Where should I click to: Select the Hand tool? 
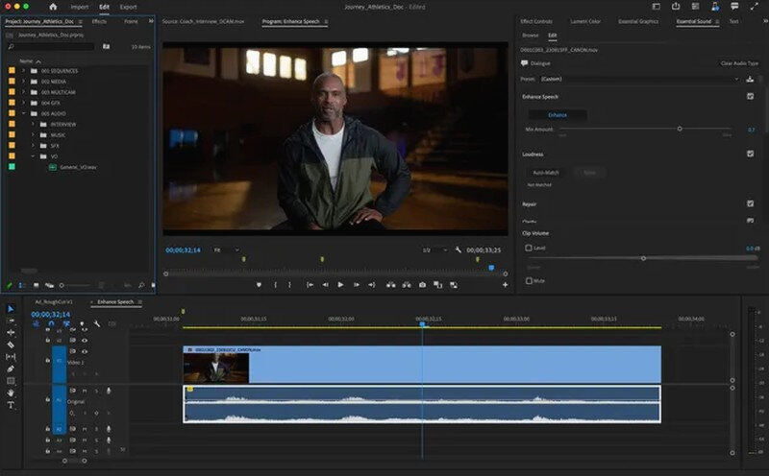(x=11, y=393)
